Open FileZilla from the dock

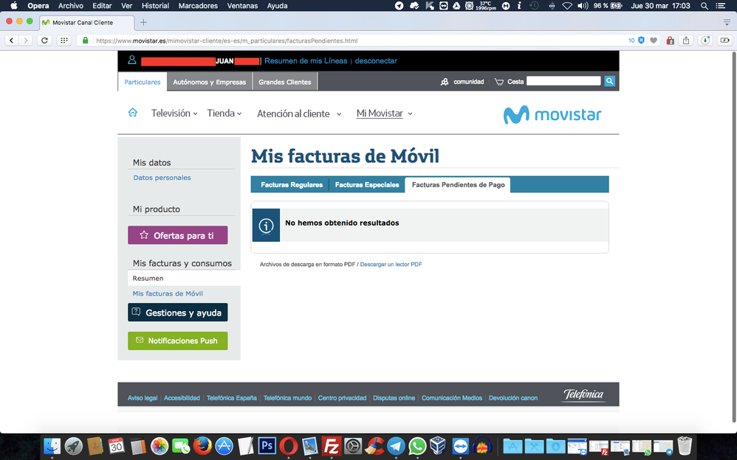[x=332, y=446]
